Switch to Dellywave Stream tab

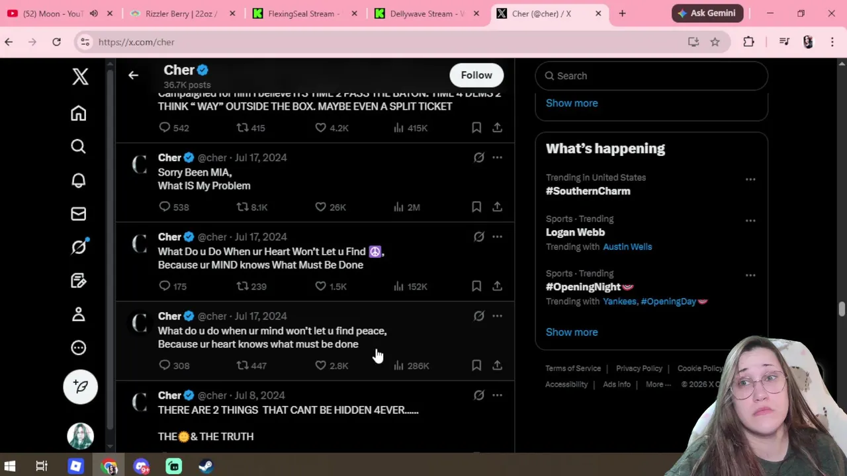tap(426, 13)
